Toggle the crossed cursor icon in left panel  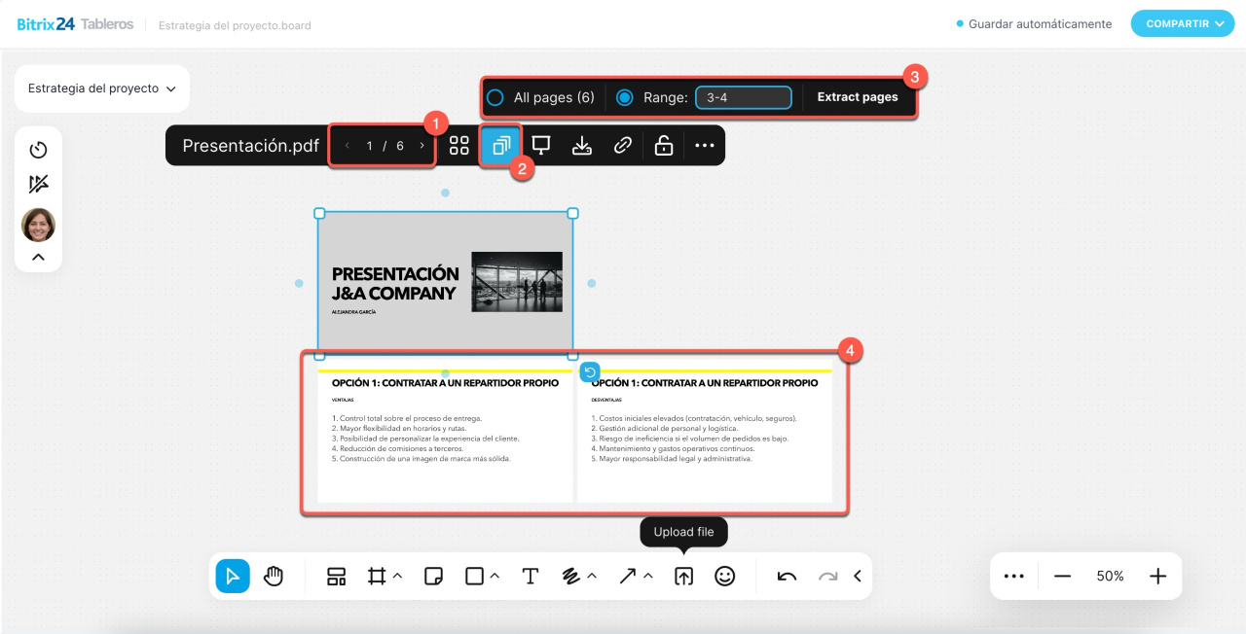39,185
